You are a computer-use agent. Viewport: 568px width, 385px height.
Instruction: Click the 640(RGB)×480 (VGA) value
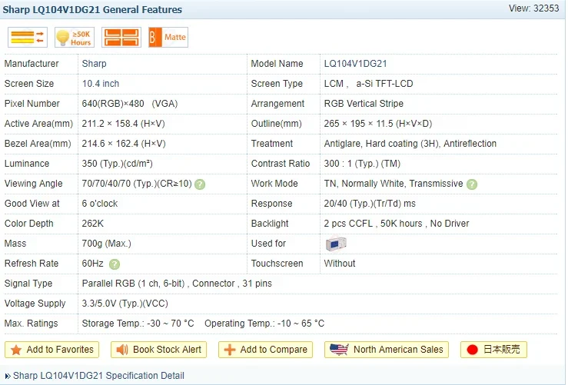[x=130, y=104]
